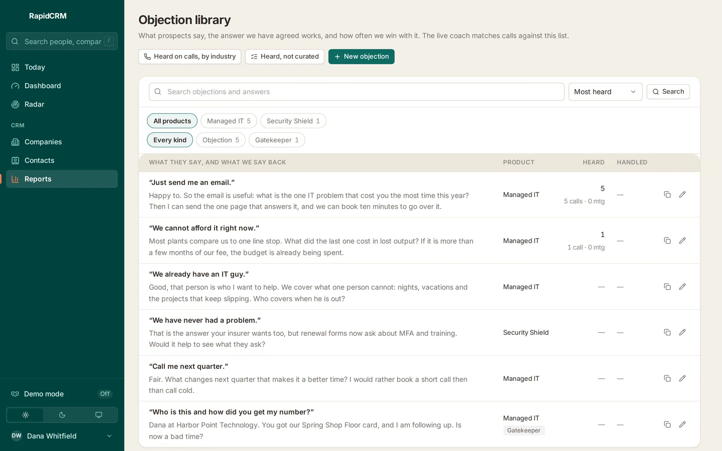This screenshot has height=451, width=722.
Task: Edit the "We have never had a problem" row
Action: coord(682,332)
